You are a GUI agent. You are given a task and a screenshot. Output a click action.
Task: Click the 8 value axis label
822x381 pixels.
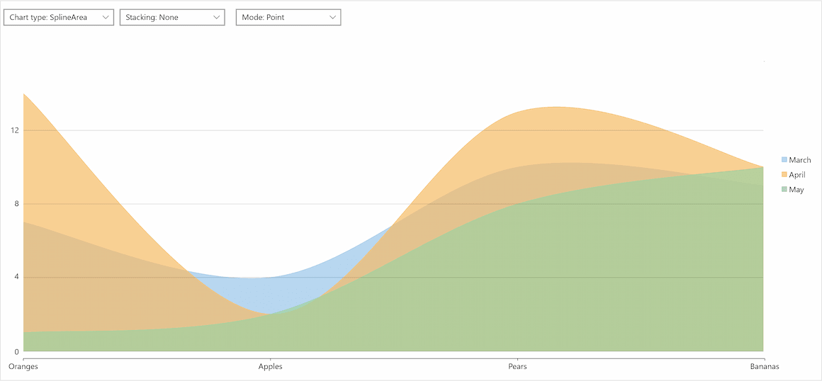coord(17,204)
